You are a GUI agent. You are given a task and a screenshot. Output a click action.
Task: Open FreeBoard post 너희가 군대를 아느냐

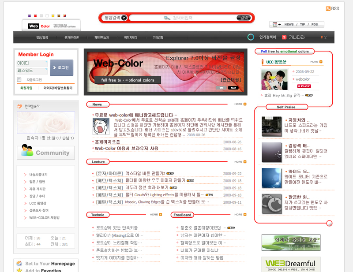click(199, 250)
